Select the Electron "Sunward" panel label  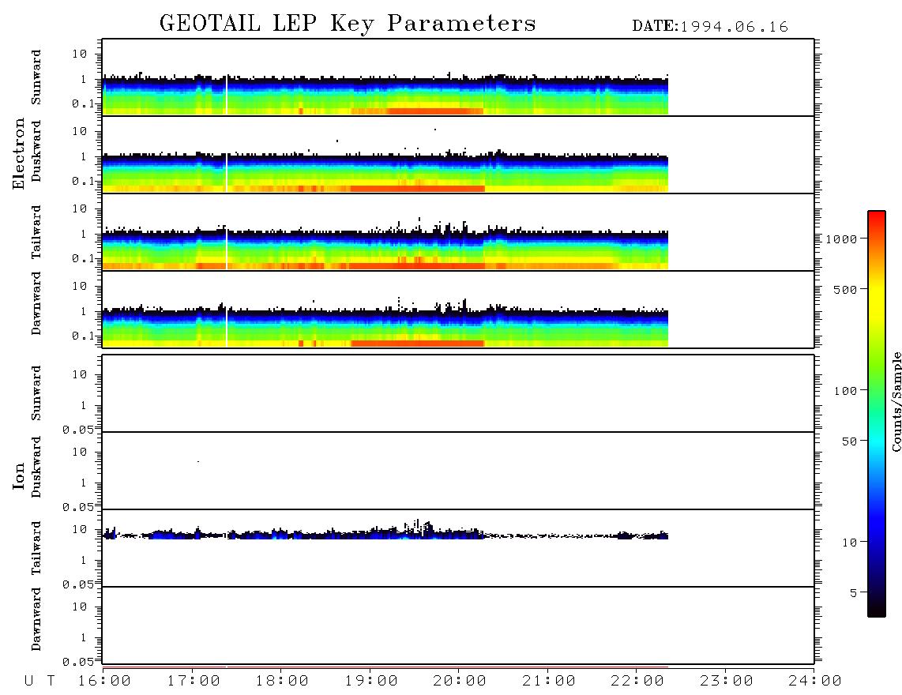coord(36,77)
